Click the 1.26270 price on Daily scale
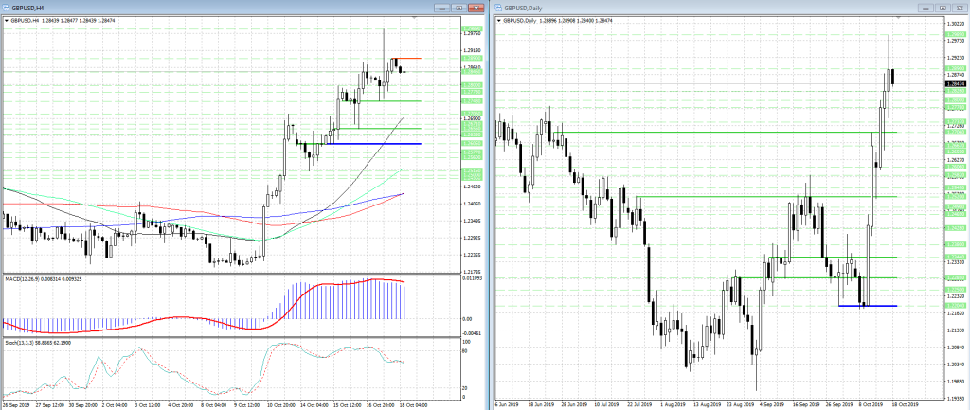This screenshot has width=970, height=410. [956, 159]
